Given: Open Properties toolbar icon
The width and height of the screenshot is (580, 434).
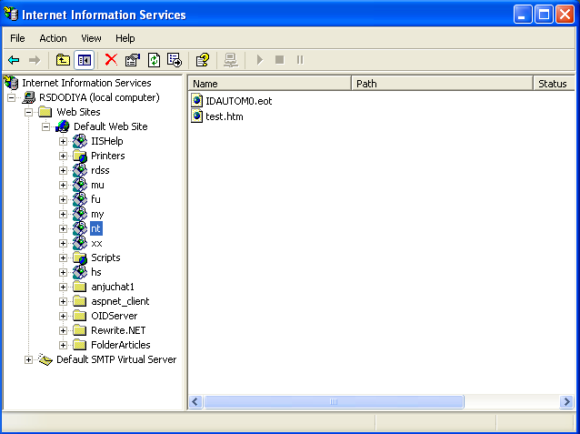Looking at the screenshot, I should [x=133, y=60].
